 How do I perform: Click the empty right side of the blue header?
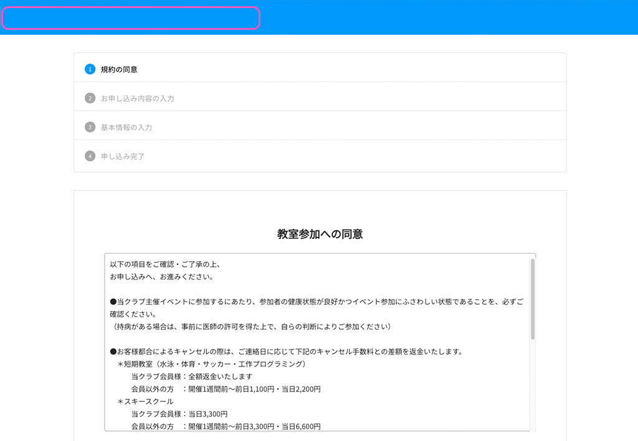(x=449, y=17)
